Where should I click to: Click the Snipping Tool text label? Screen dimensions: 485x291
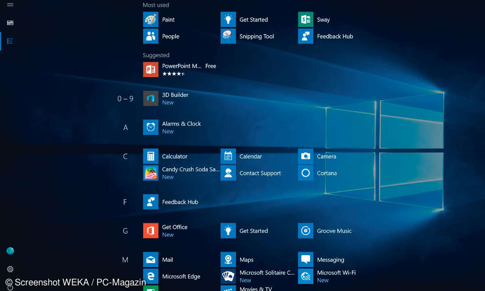click(257, 36)
